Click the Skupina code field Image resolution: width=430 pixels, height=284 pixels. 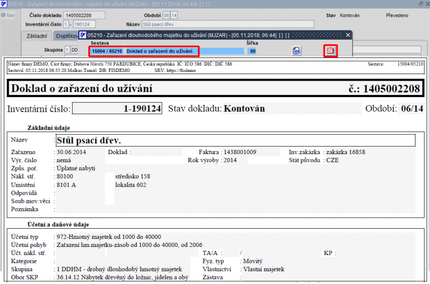click(x=67, y=49)
